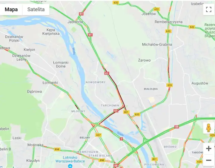Open the Lotnisko Warszawa-Babice place label
This screenshot has height=168, width=215.
pyautogui.click(x=70, y=159)
